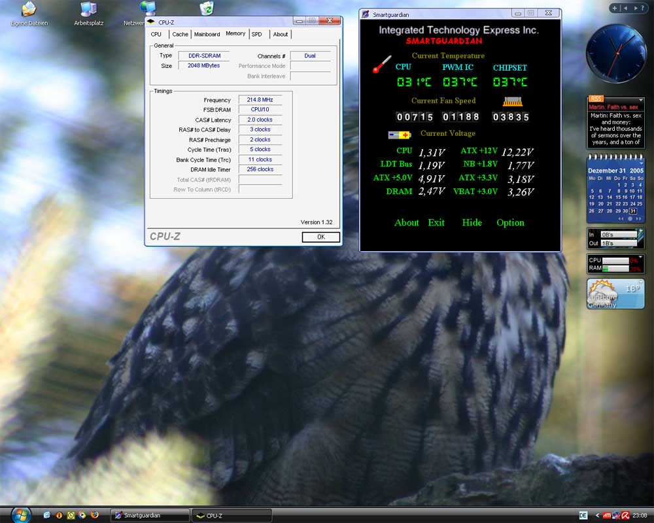Viewport: 654px width, 523px height.
Task: Expand hidden system tray icons
Action: [x=597, y=516]
